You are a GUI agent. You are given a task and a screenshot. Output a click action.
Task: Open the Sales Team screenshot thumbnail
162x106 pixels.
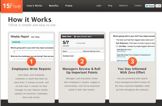(82, 48)
